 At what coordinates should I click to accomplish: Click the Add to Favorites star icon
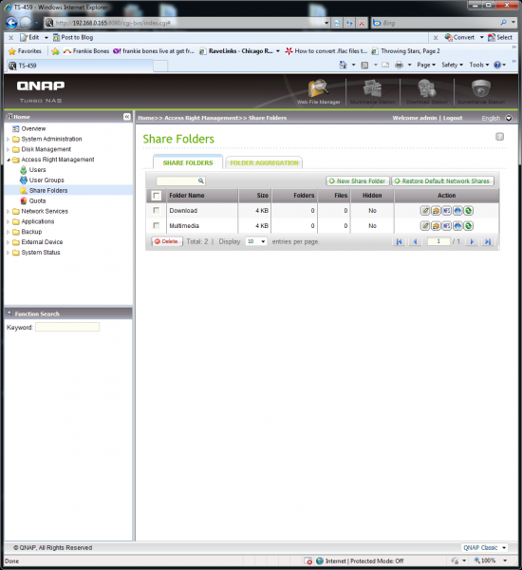coord(55,51)
